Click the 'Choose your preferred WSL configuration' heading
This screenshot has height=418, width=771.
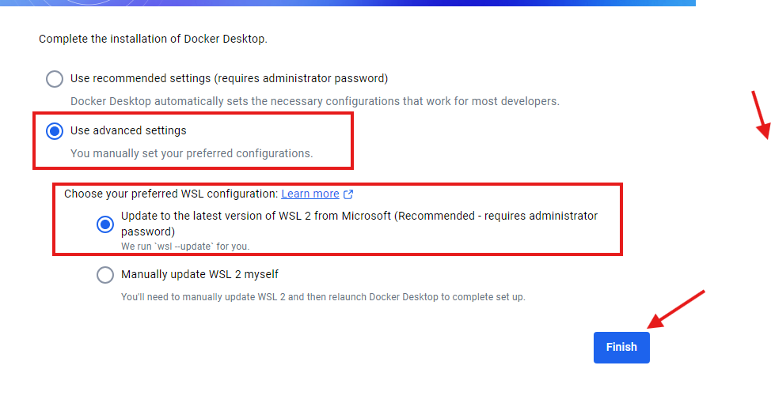tap(171, 194)
